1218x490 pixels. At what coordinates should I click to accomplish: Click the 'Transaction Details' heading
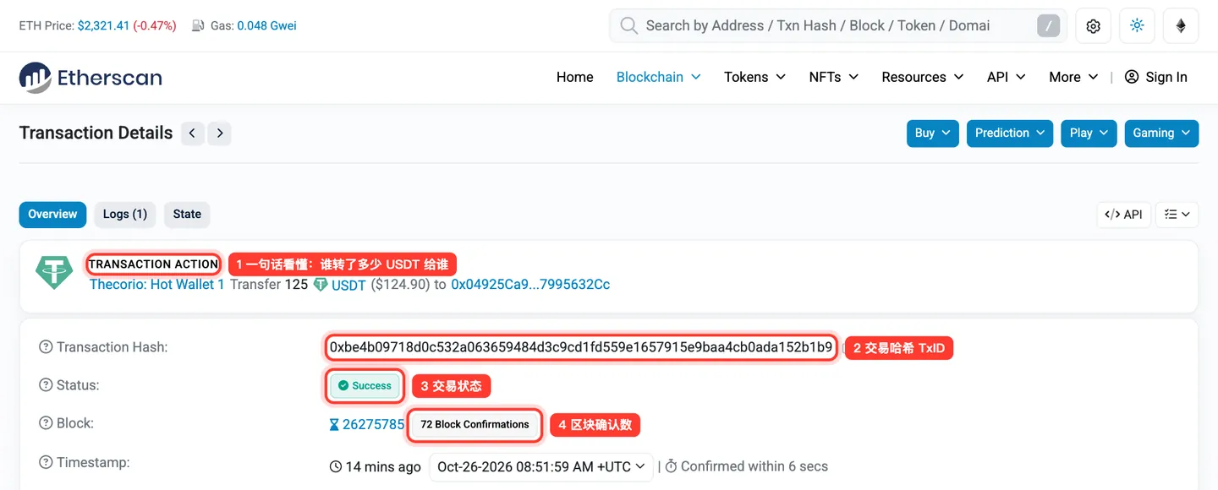96,133
